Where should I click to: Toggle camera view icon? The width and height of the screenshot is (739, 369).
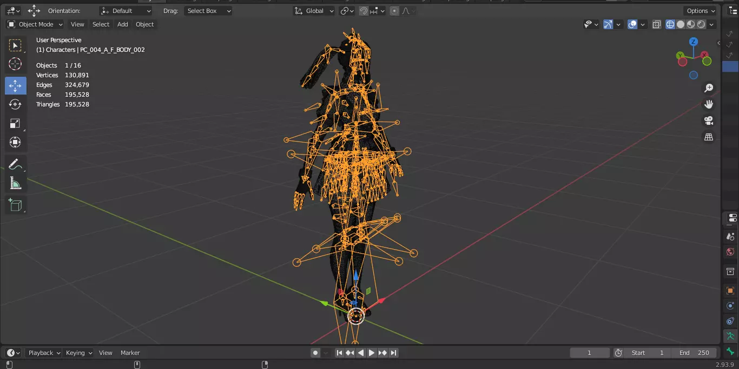[708, 120]
